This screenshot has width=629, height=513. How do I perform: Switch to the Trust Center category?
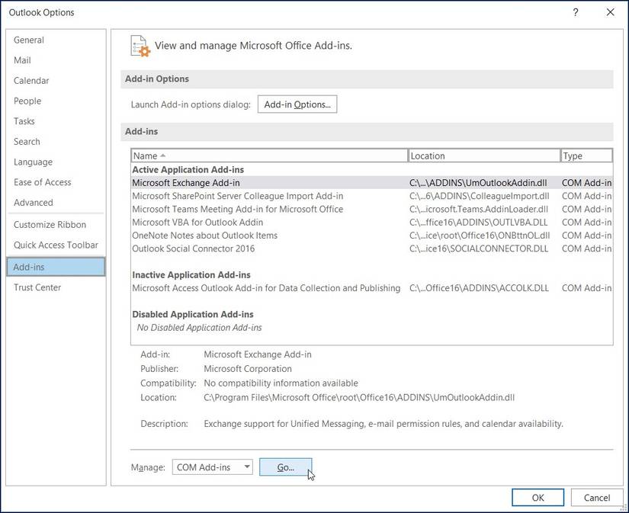tap(37, 287)
